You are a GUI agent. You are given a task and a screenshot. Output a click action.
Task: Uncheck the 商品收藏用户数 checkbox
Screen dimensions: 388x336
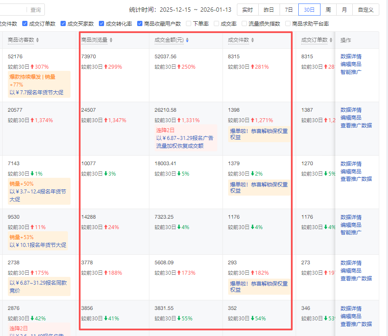click(140, 23)
